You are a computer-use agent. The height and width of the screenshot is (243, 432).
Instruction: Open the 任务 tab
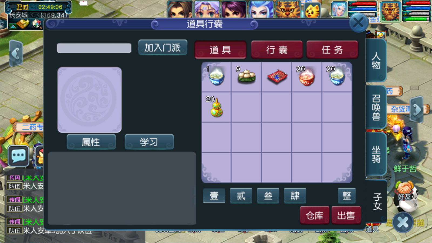(332, 50)
